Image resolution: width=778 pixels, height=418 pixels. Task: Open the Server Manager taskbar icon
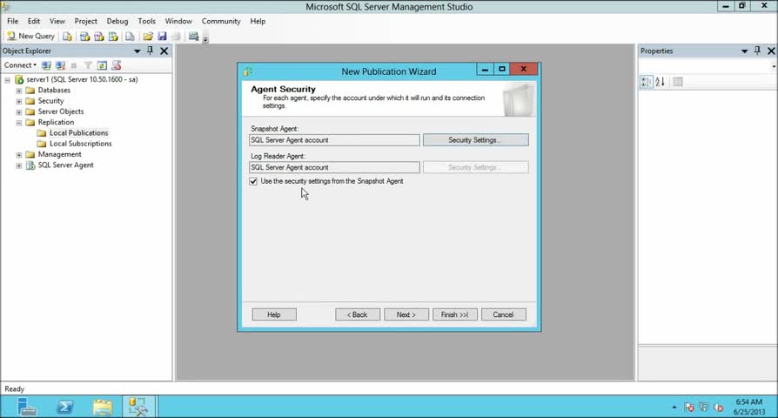click(x=26, y=407)
